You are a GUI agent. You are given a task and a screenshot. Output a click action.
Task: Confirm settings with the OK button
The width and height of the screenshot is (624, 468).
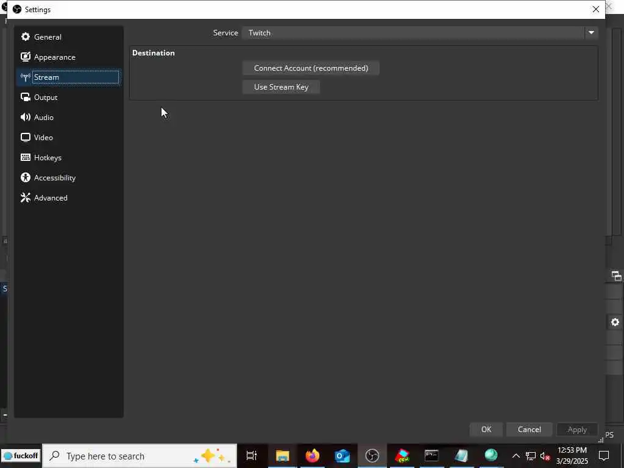[x=486, y=430]
